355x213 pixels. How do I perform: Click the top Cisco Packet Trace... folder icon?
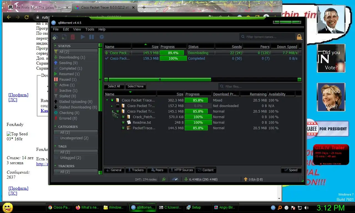point(118,100)
